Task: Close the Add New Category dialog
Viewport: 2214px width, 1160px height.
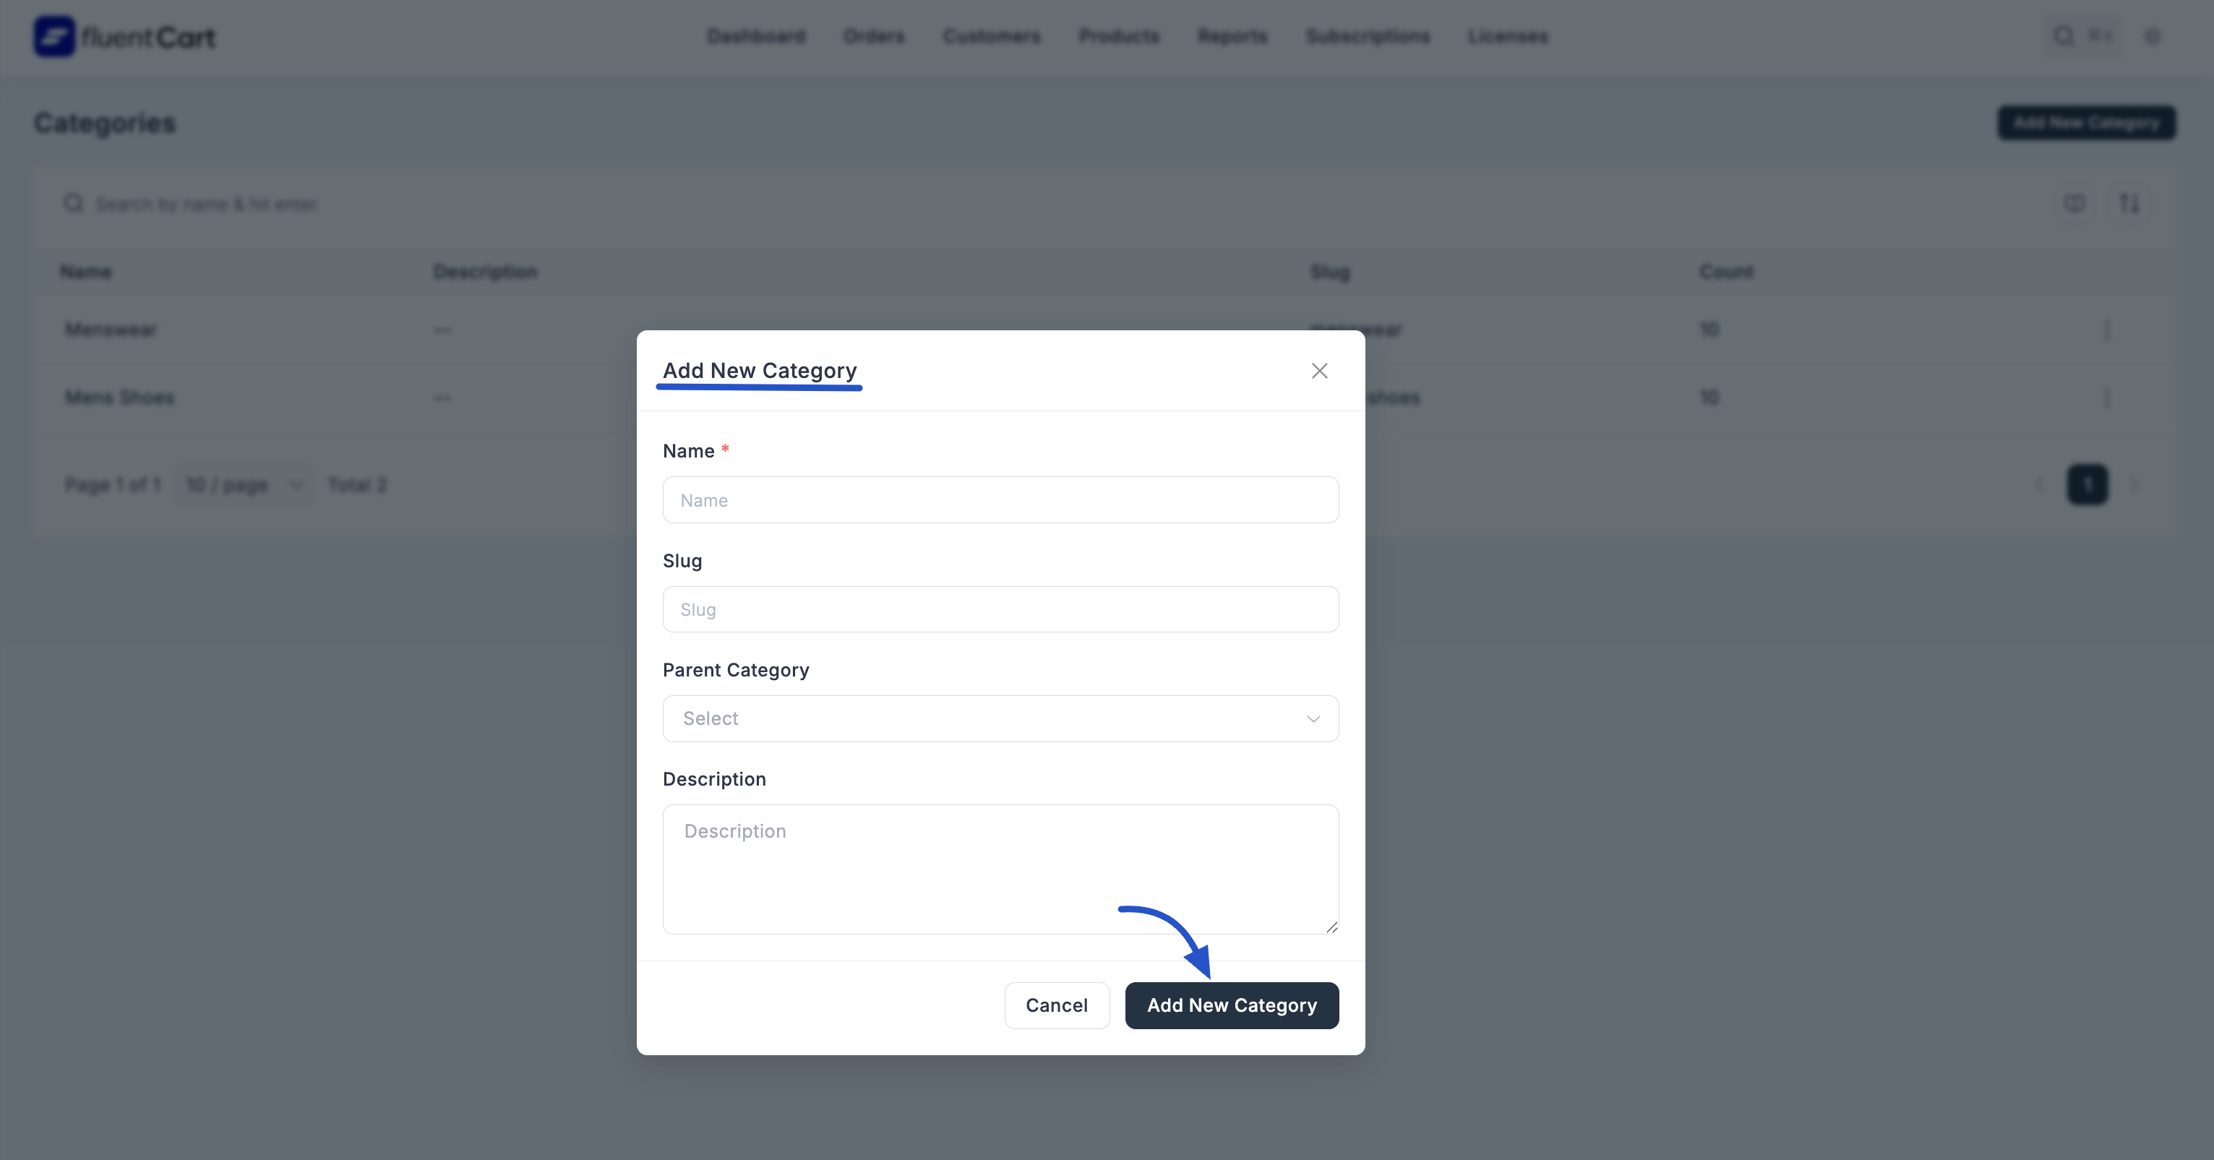Action: 1319,370
